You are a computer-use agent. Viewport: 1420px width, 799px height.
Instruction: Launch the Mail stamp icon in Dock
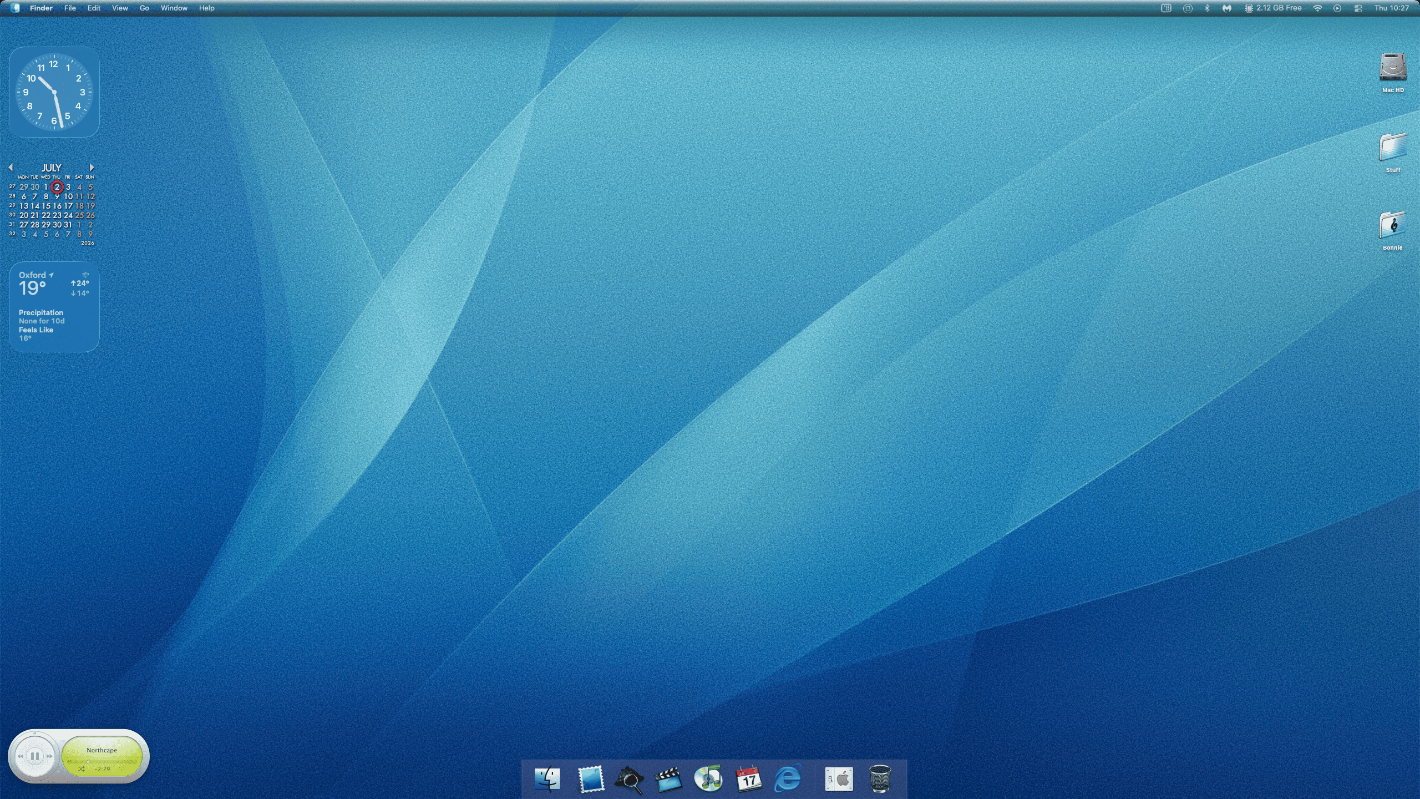pyautogui.click(x=590, y=779)
